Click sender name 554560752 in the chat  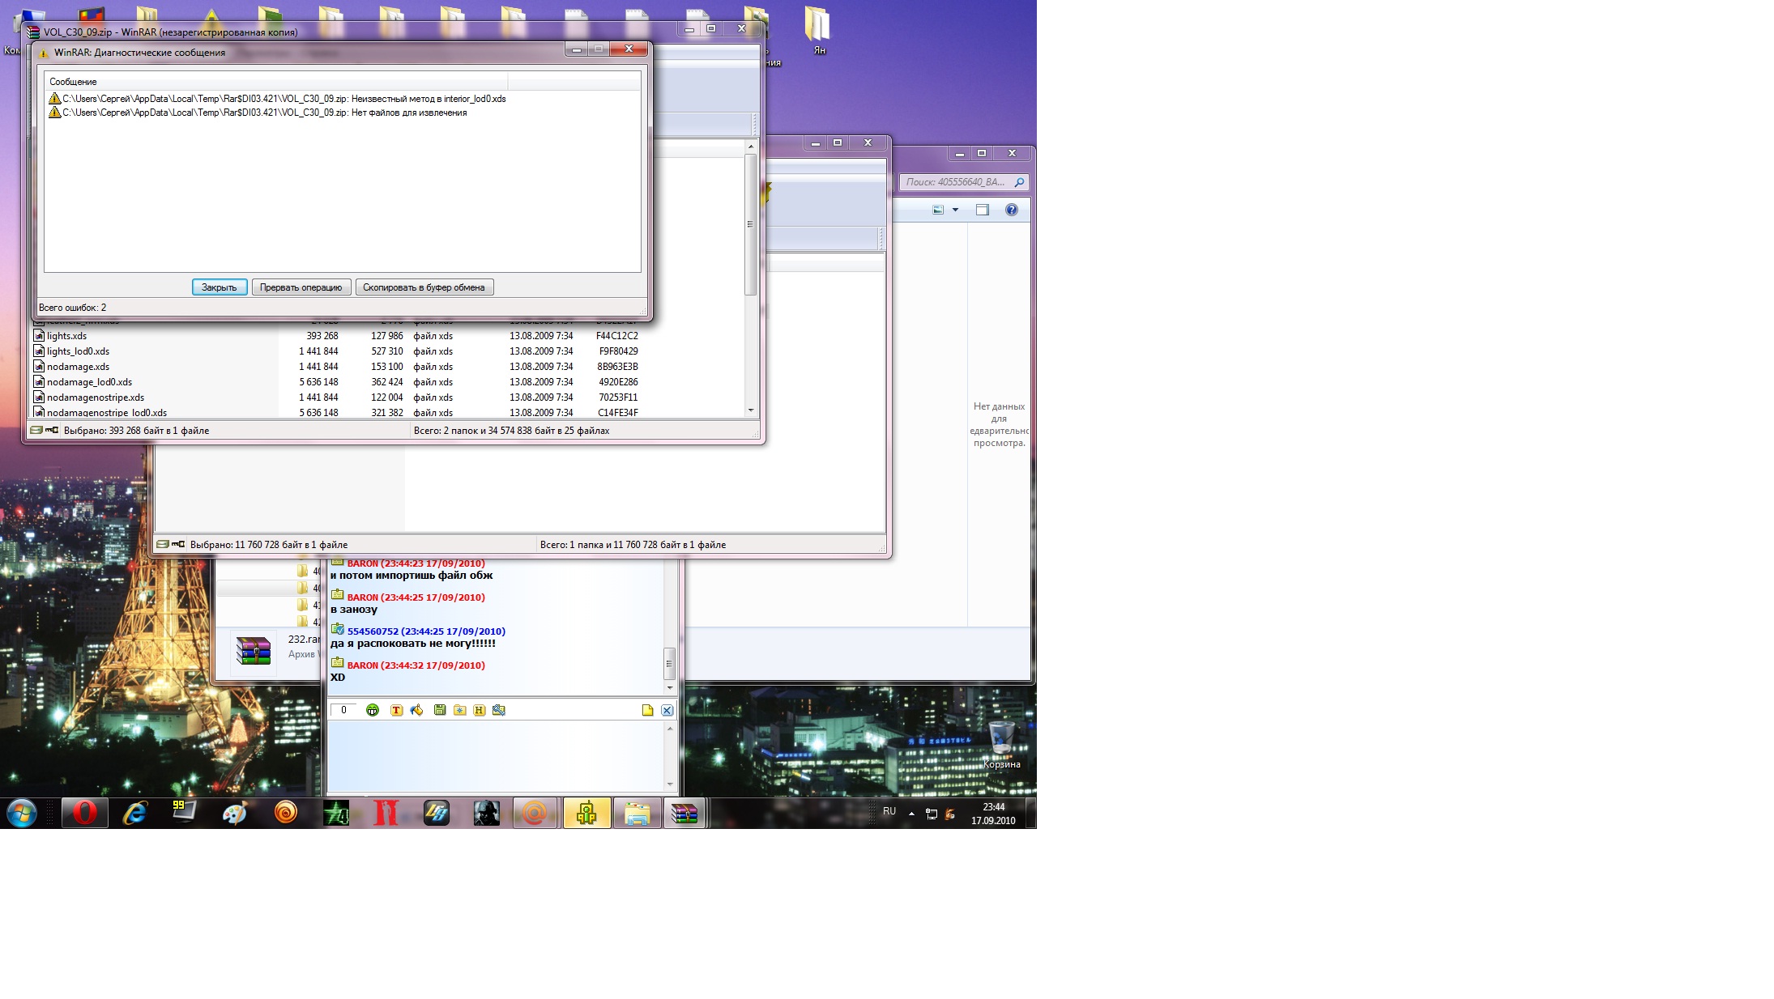[373, 631]
